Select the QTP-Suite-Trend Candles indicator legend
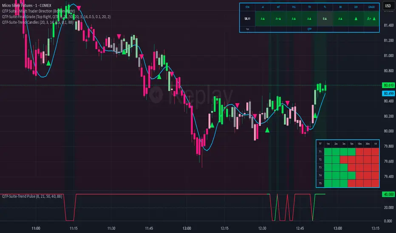Screen dimensions: 396x233 pos(37,22)
